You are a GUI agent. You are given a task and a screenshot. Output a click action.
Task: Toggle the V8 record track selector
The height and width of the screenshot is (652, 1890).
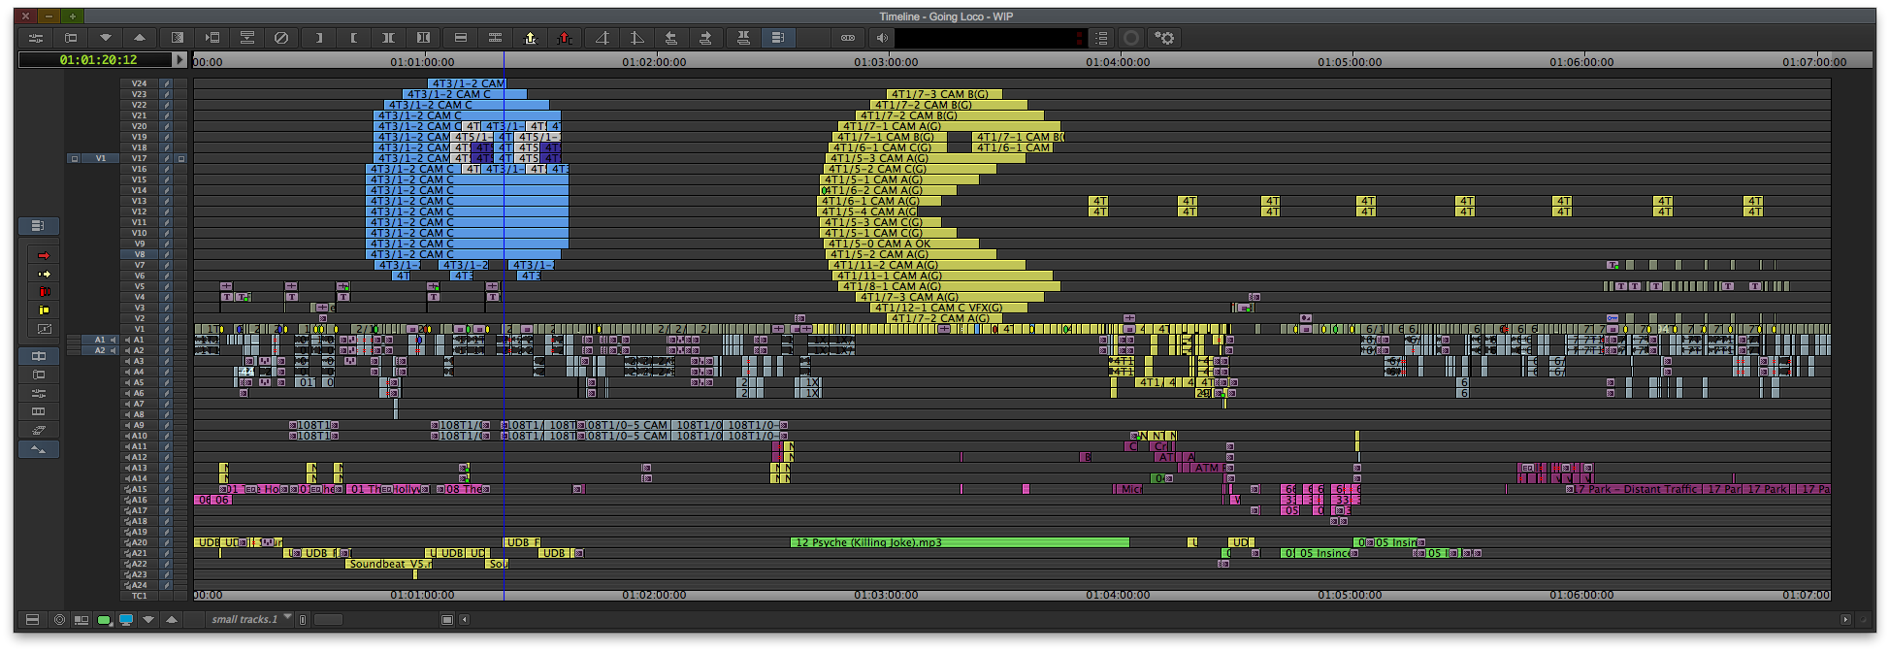click(x=140, y=254)
